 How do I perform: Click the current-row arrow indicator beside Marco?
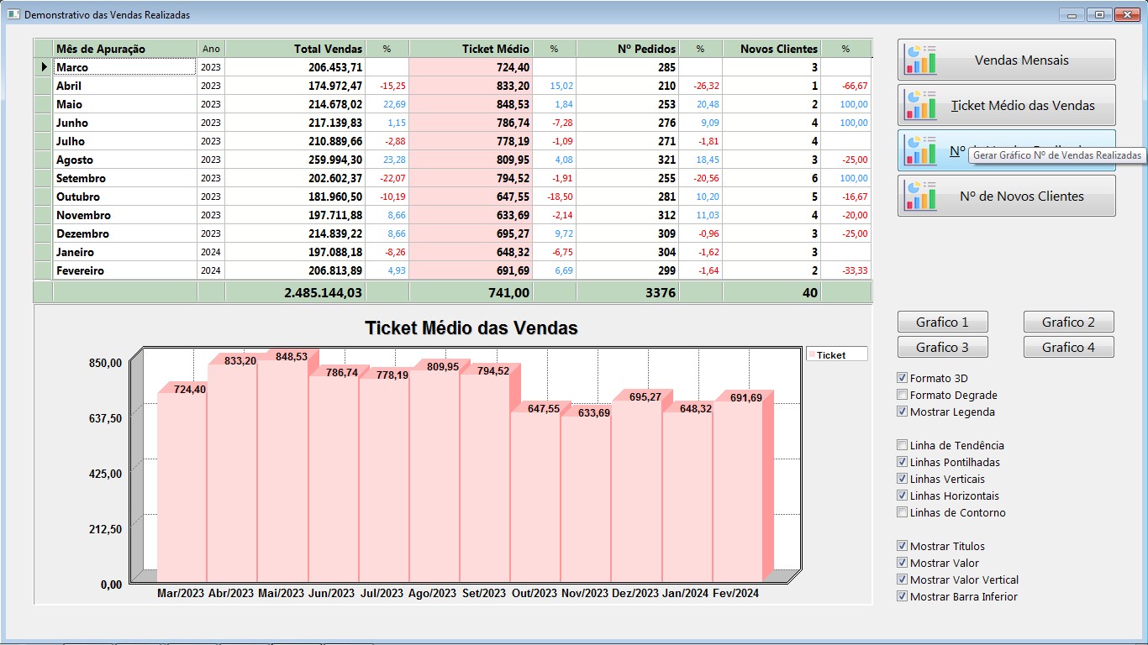click(43, 67)
